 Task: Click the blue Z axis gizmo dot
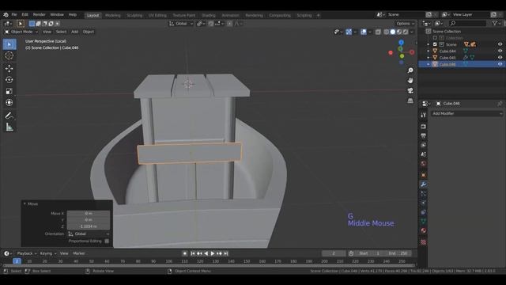401,42
